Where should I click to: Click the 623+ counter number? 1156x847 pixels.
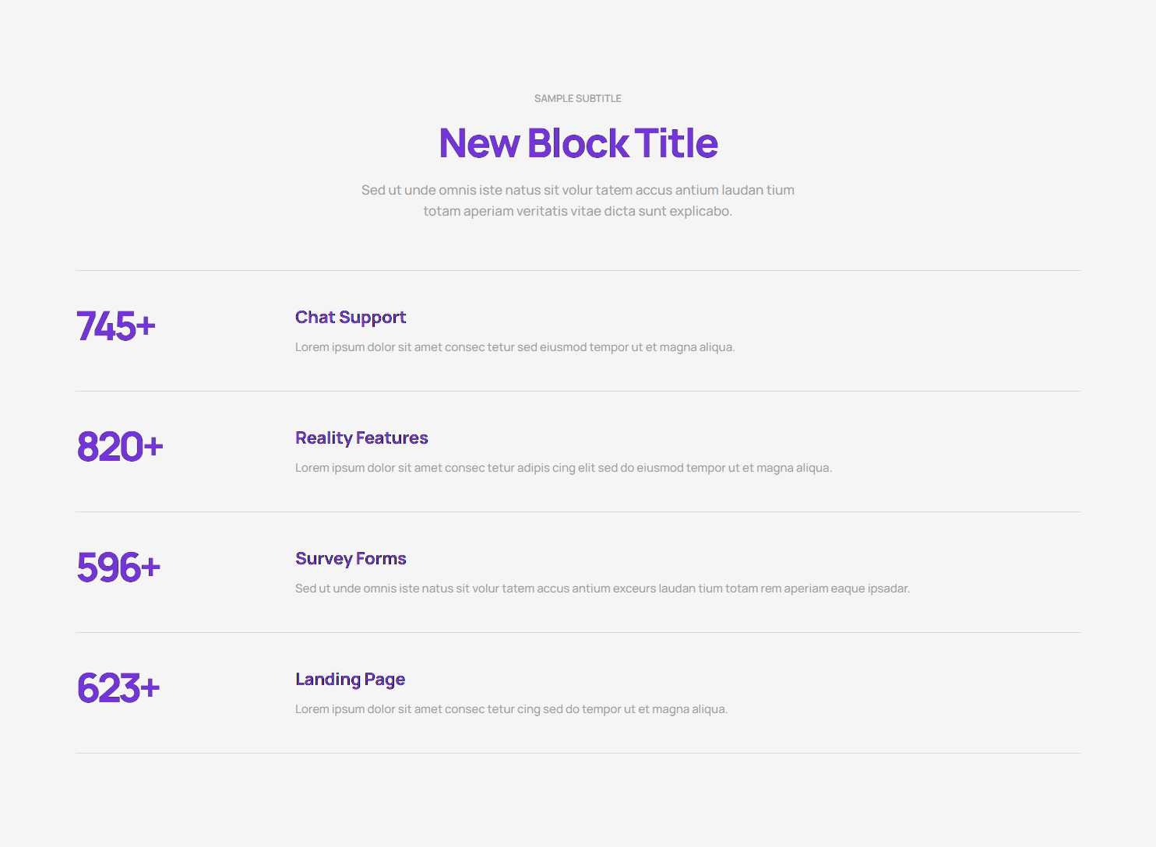click(118, 688)
